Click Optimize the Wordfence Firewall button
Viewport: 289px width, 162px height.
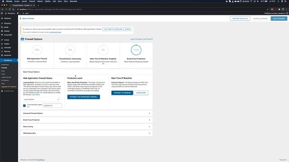coord(84,97)
